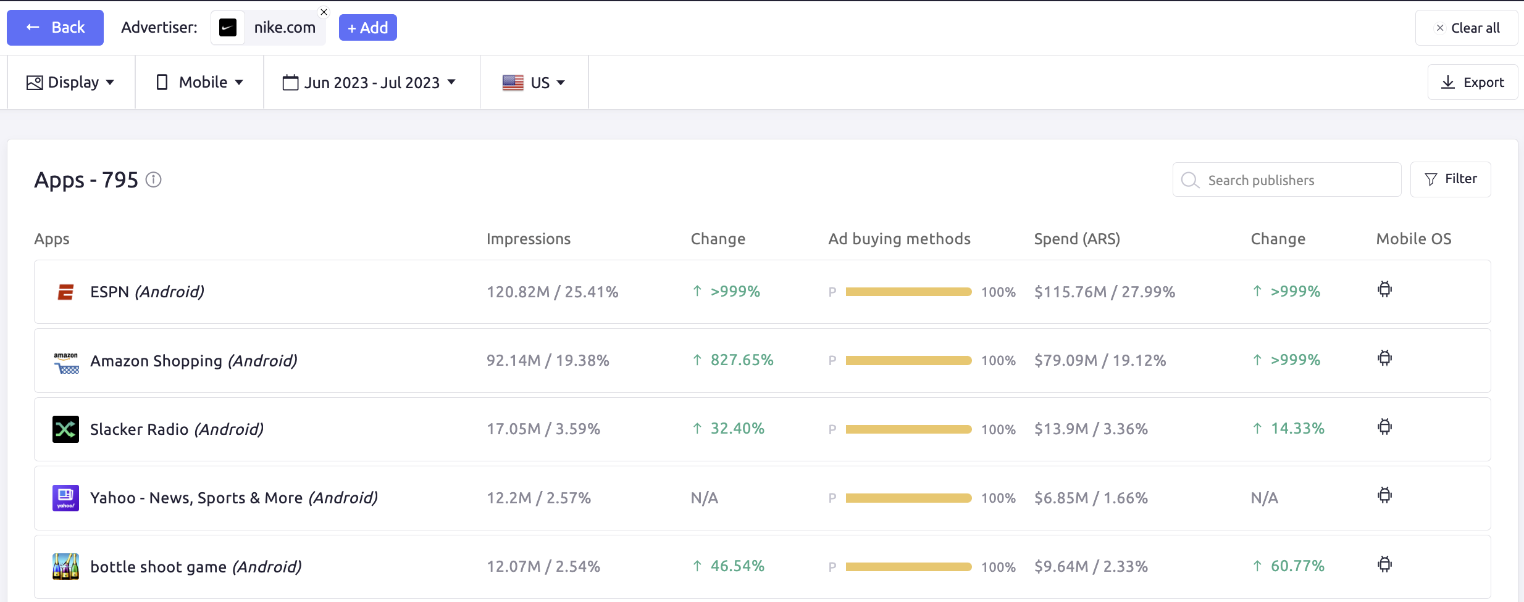Open the bottle shoot game (Android) row

[x=763, y=567]
